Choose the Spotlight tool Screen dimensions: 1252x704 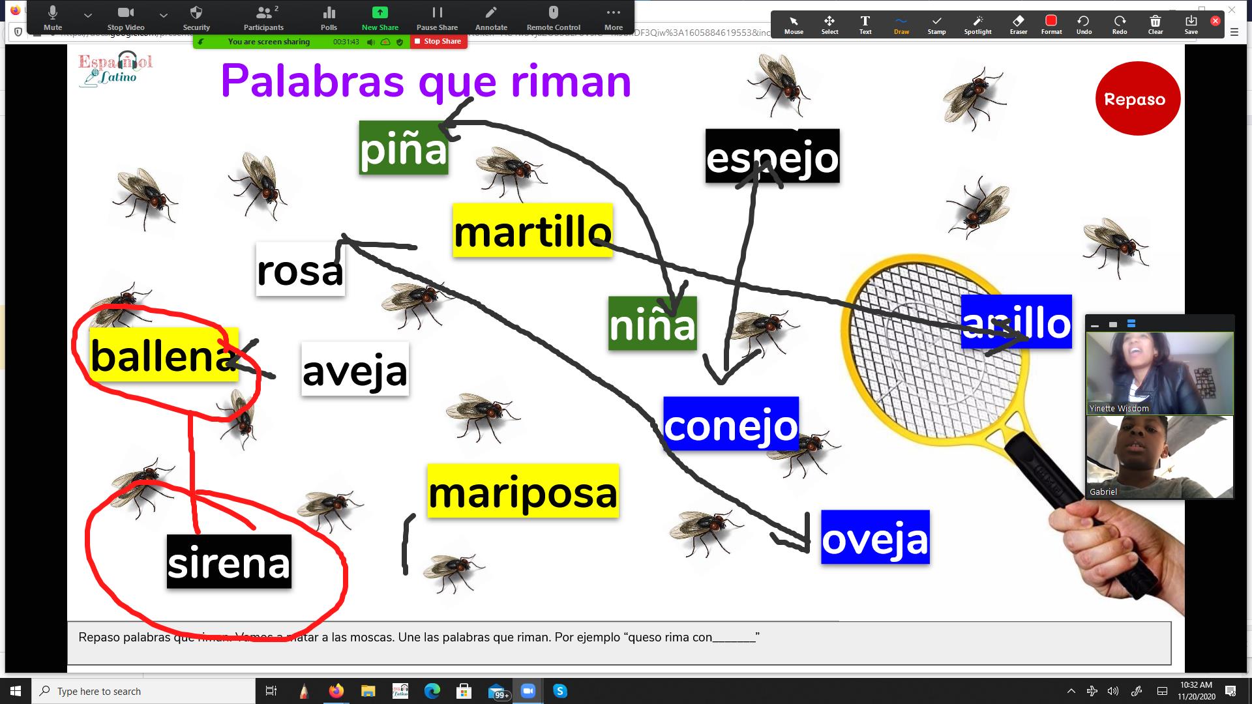point(977,24)
